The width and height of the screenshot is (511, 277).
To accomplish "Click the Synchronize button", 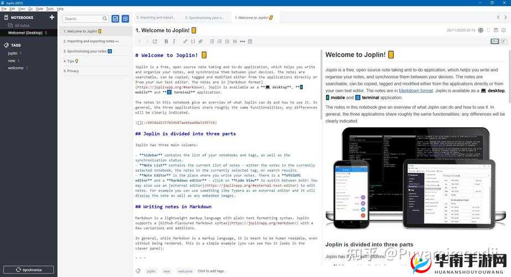I will (x=29, y=270).
